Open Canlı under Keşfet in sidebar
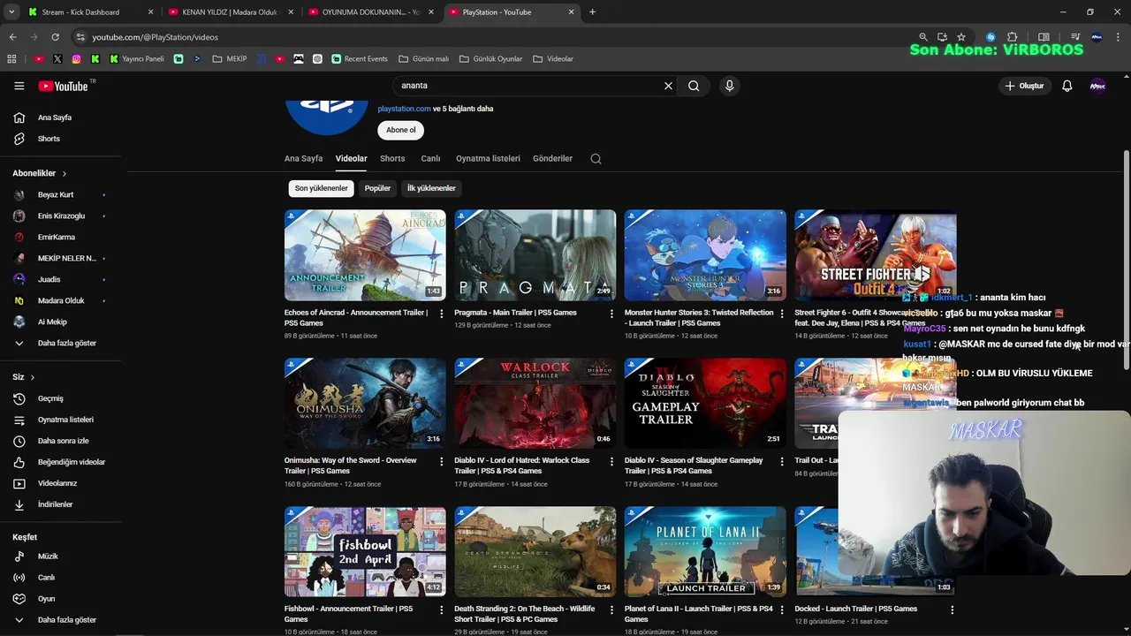1131x636 pixels. (46, 578)
